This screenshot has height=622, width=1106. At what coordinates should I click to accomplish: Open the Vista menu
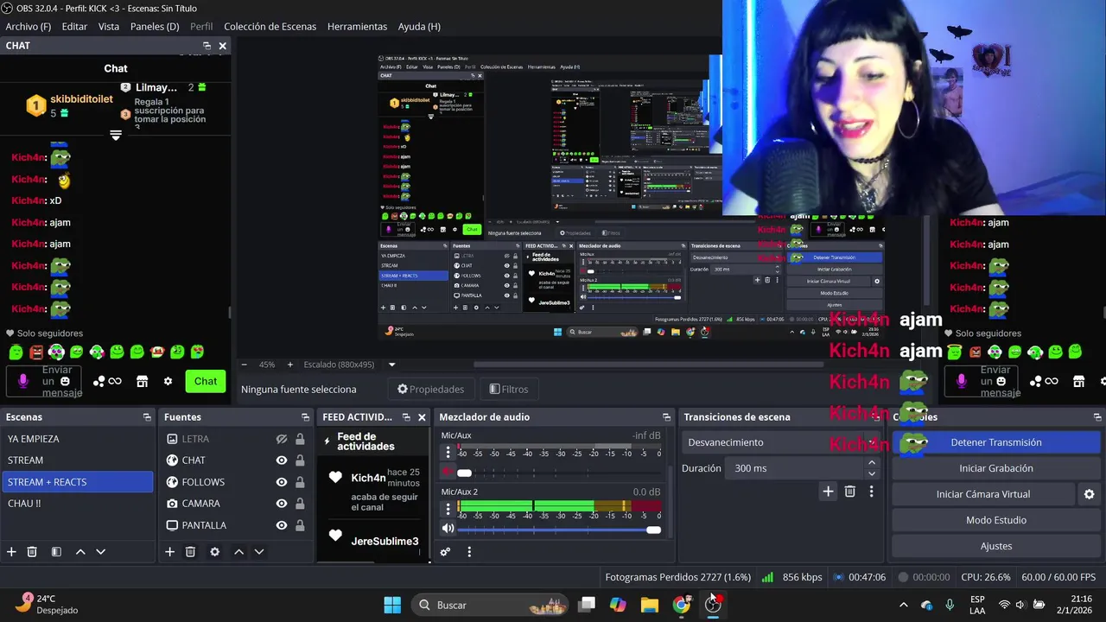click(x=109, y=26)
